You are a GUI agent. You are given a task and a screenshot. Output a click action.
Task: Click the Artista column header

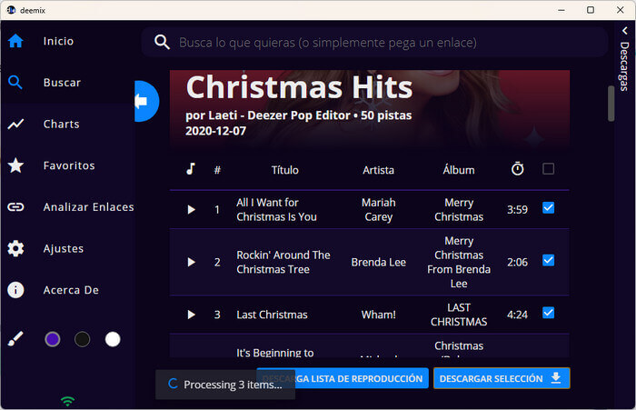(378, 170)
